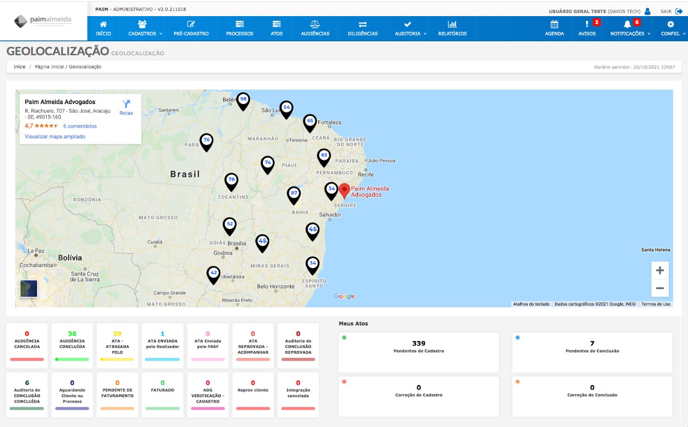
Task: Open the Agenda calendar icon
Action: click(x=554, y=24)
